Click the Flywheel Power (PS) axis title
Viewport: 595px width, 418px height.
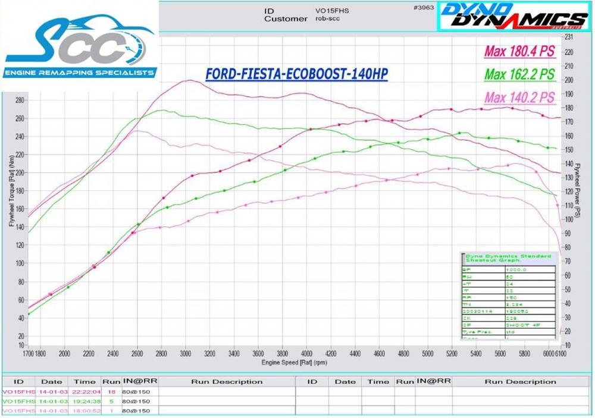pos(578,190)
